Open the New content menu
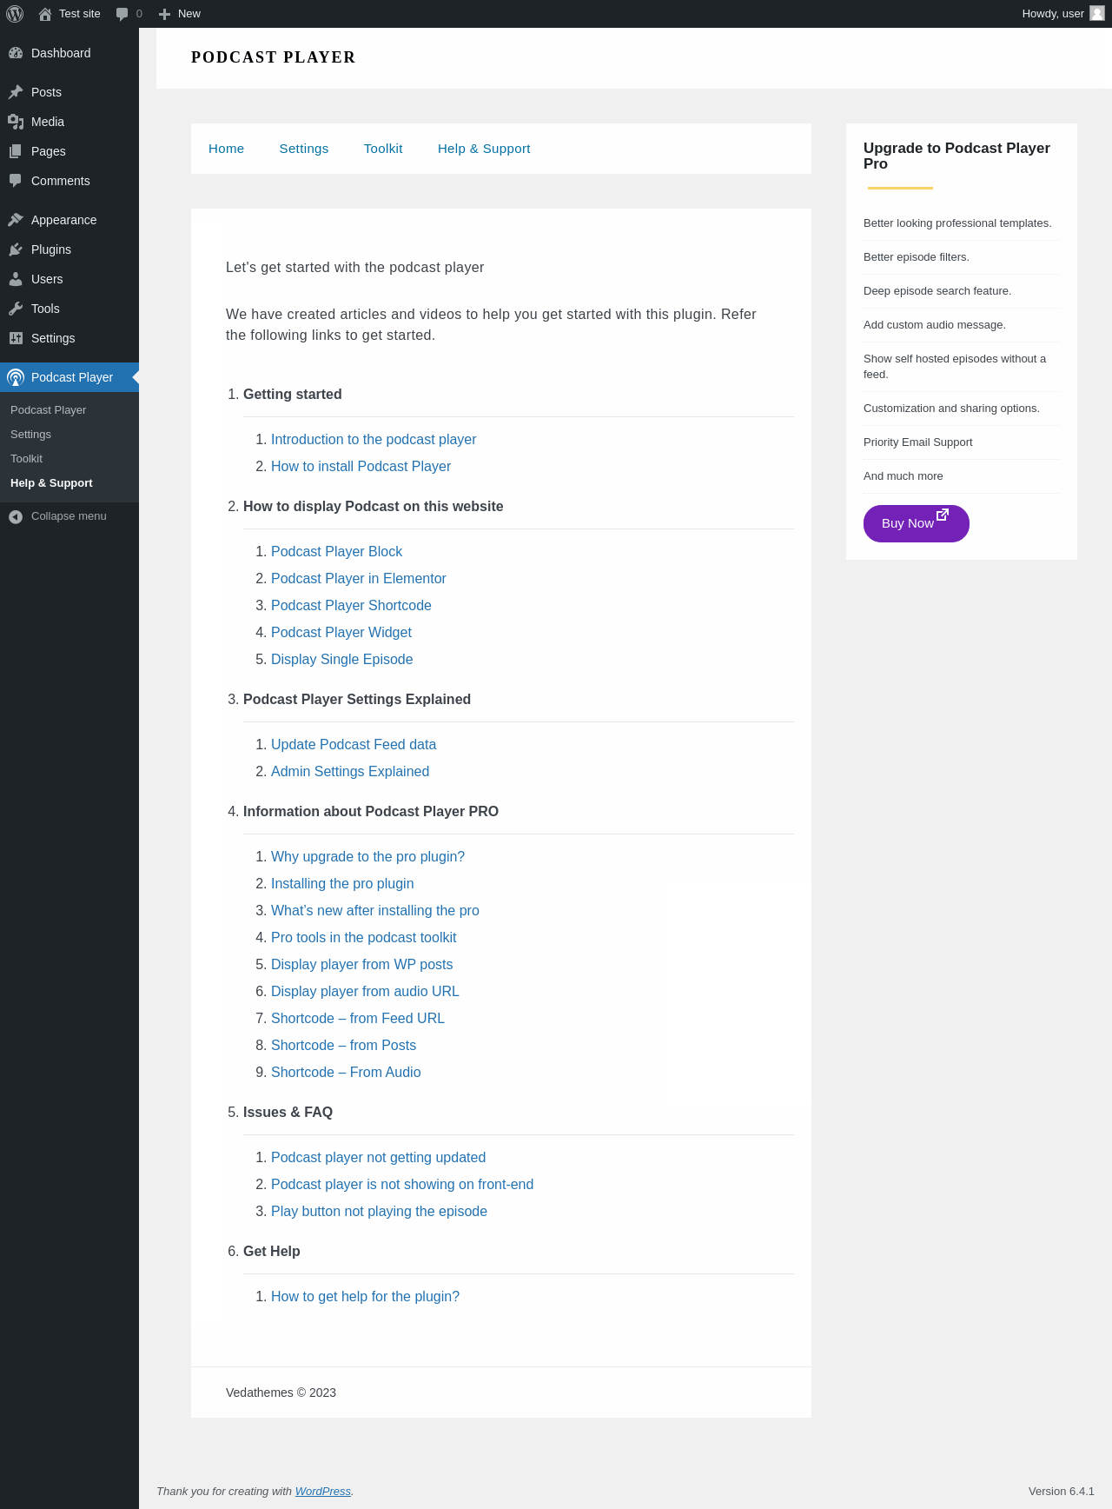The height and width of the screenshot is (1509, 1112). click(x=180, y=14)
